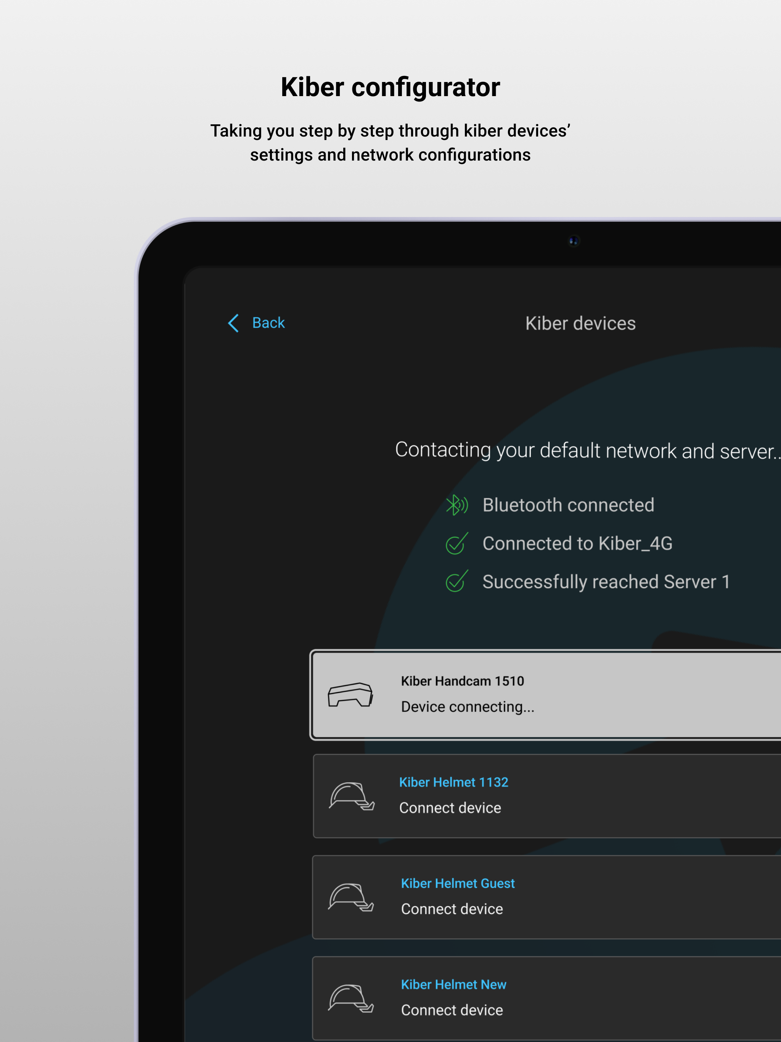The image size is (781, 1042).
Task: Tap the 'Connected to Kiber_4G' status text
Action: click(577, 544)
